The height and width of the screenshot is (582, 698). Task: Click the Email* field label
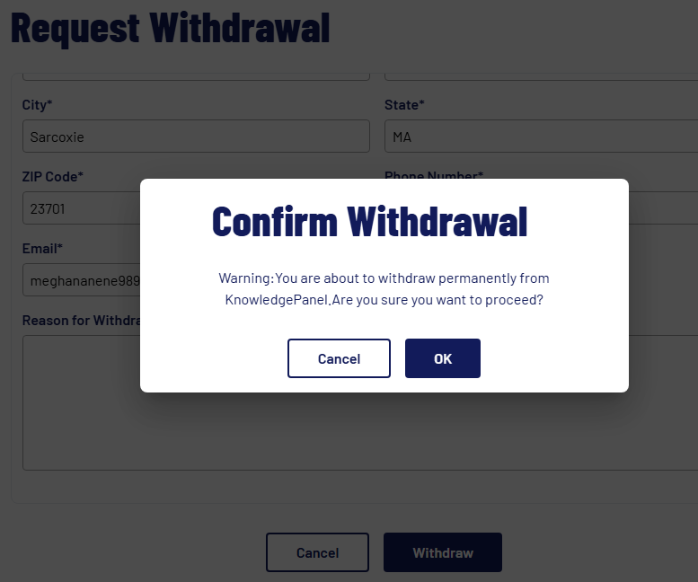click(x=42, y=249)
